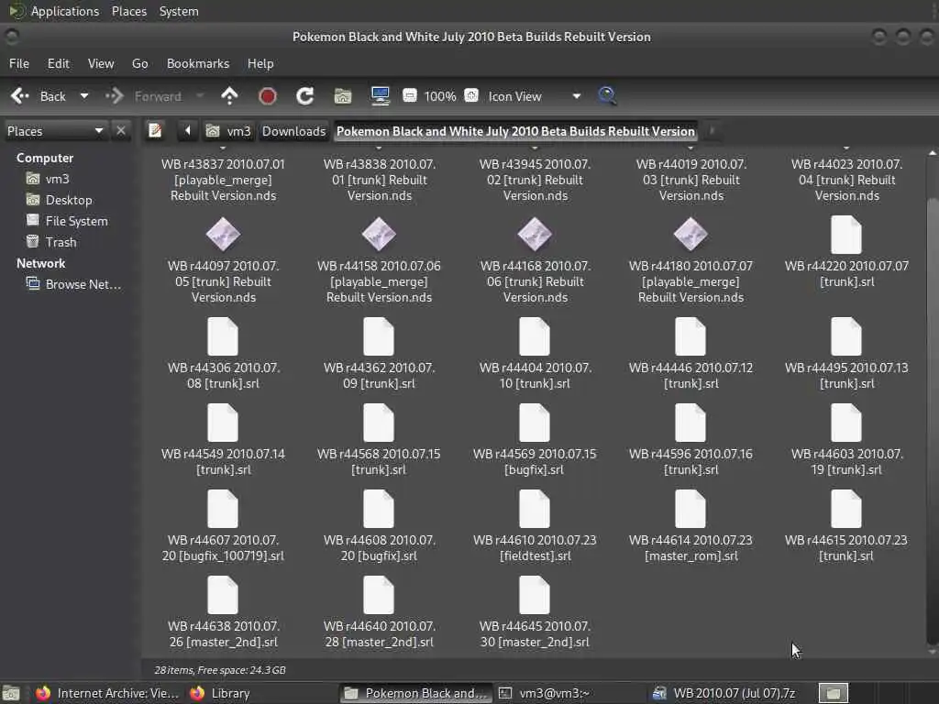
Task: Open the Computer icon in toolbar
Action: (381, 95)
